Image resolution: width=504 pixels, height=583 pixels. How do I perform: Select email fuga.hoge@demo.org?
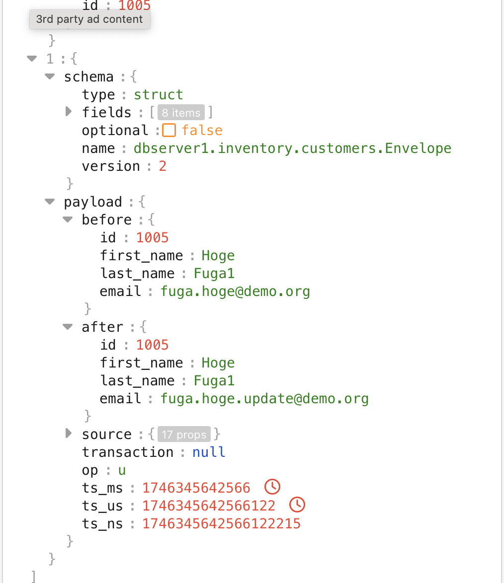tap(235, 291)
